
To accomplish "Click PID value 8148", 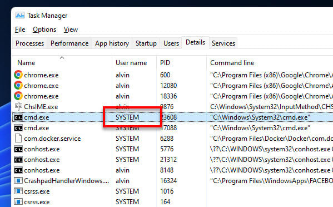I will click(167, 170).
